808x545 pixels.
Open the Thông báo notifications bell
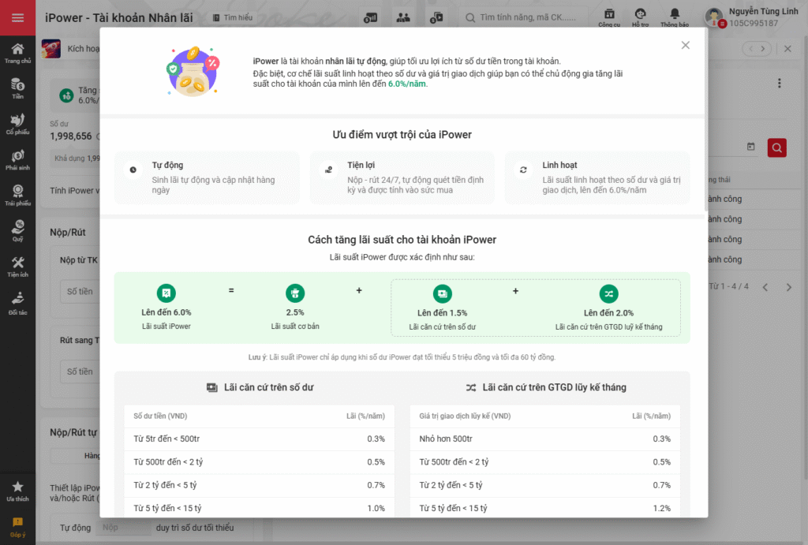pyautogui.click(x=675, y=17)
